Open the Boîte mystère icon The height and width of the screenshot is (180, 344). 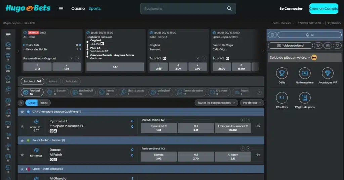coord(304,73)
